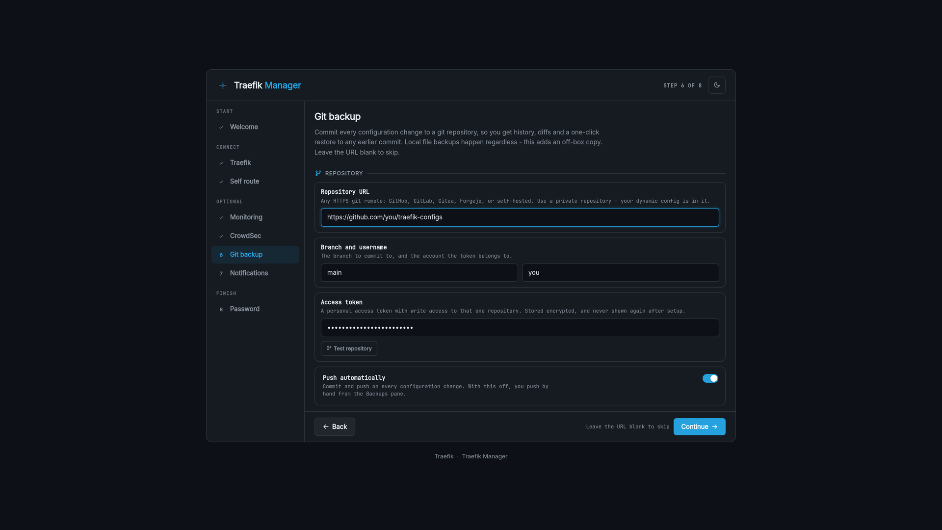Click the checkmark beside Monitoring step
942x530 pixels.
pos(221,217)
